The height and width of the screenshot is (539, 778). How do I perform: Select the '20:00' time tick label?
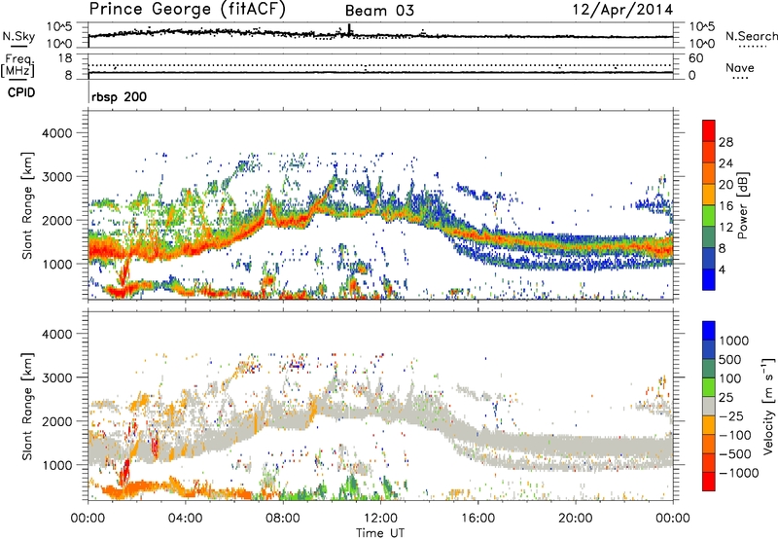[x=575, y=519]
